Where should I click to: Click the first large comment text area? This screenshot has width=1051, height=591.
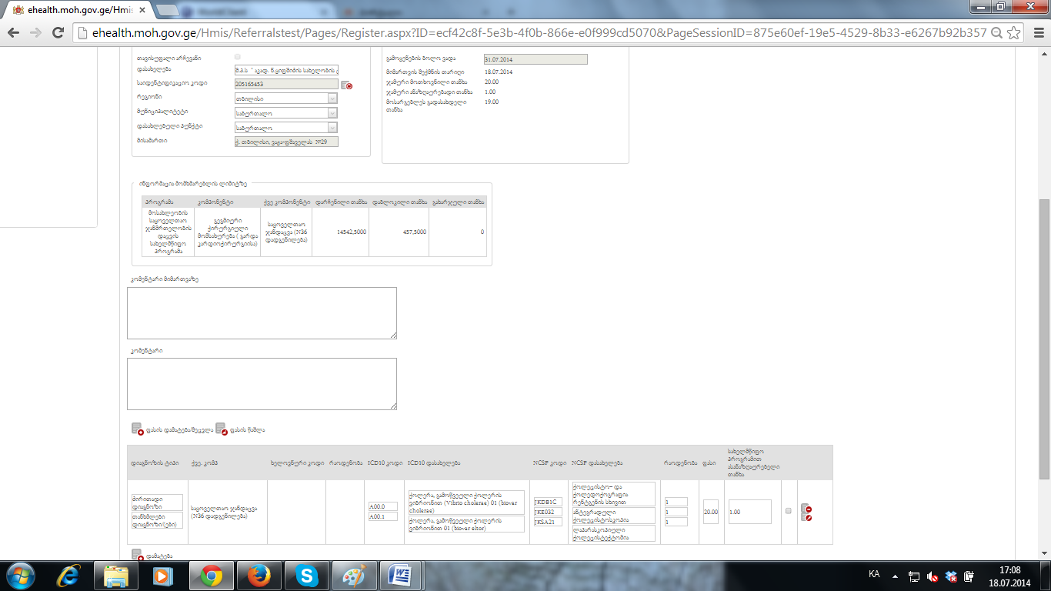tap(262, 312)
